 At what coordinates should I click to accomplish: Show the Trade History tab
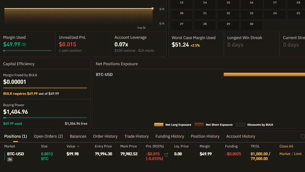(x=136, y=137)
